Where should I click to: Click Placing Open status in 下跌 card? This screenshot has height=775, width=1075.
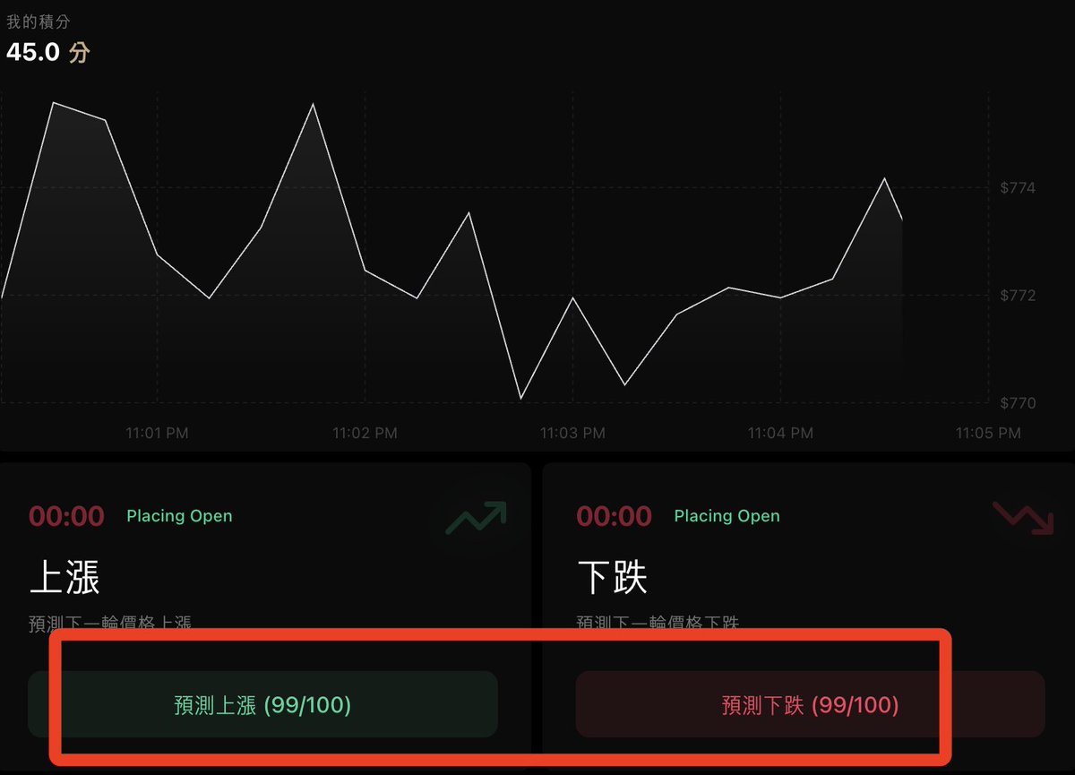click(x=727, y=516)
